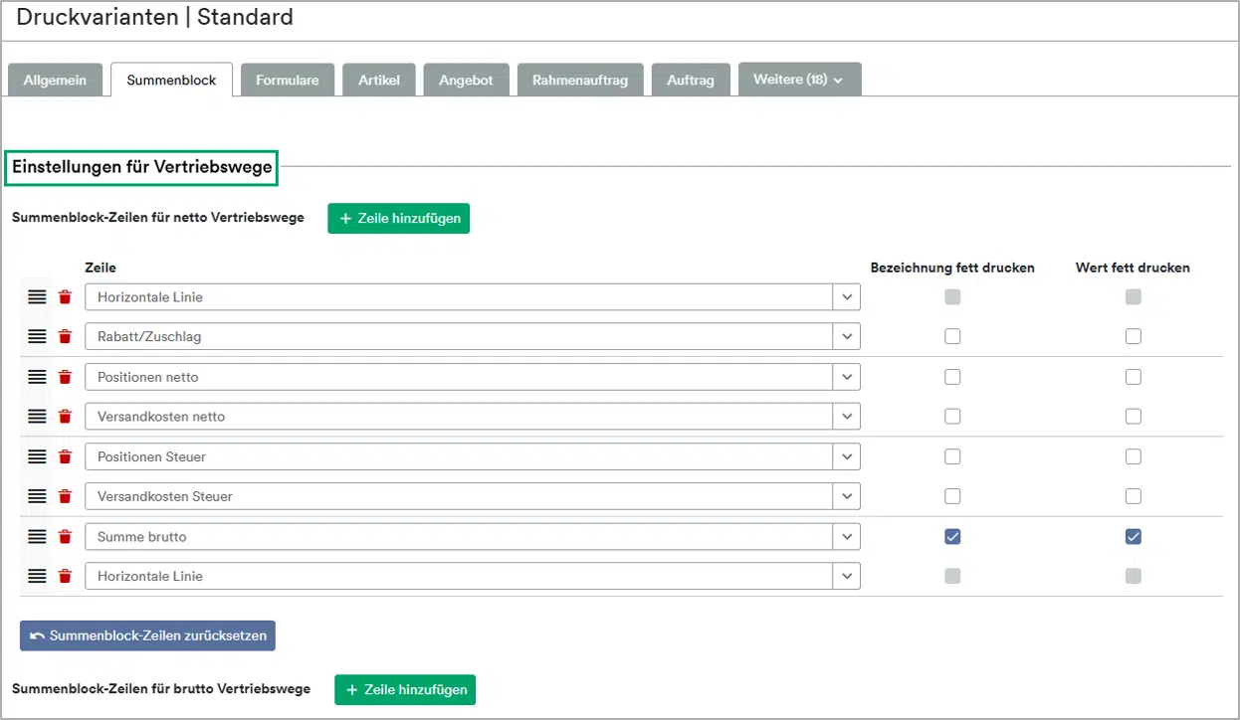This screenshot has height=720, width=1240.
Task: Open the Positionen Steuer row dropdown
Action: (846, 456)
